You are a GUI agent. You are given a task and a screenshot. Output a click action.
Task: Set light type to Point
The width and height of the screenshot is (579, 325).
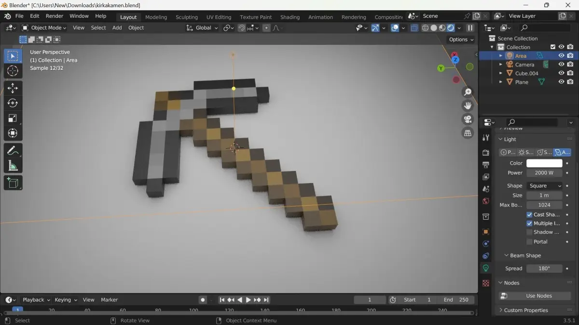508,152
